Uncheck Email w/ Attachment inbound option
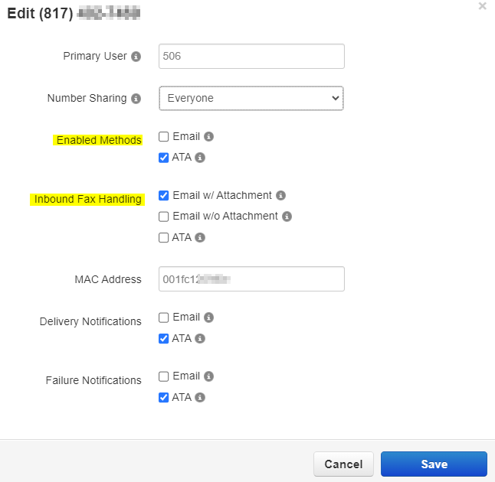Image resolution: width=495 pixels, height=482 pixels. pos(164,195)
